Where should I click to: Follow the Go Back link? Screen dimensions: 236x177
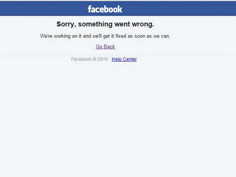(x=105, y=47)
